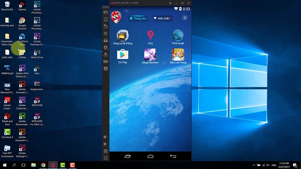The height and width of the screenshot is (169, 301).
Task: Click the Wi-Fi indicator in Android status bar
Action: pyautogui.click(x=176, y=9)
